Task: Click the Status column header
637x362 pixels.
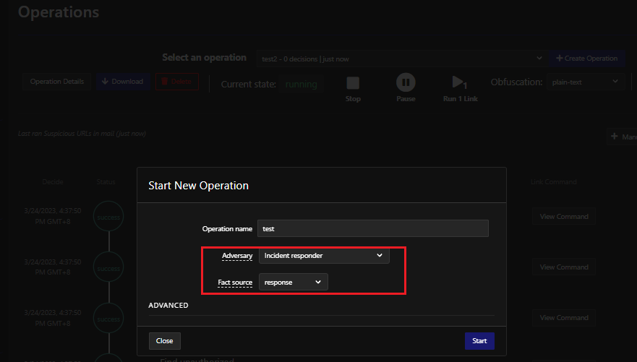Action: 106,182
